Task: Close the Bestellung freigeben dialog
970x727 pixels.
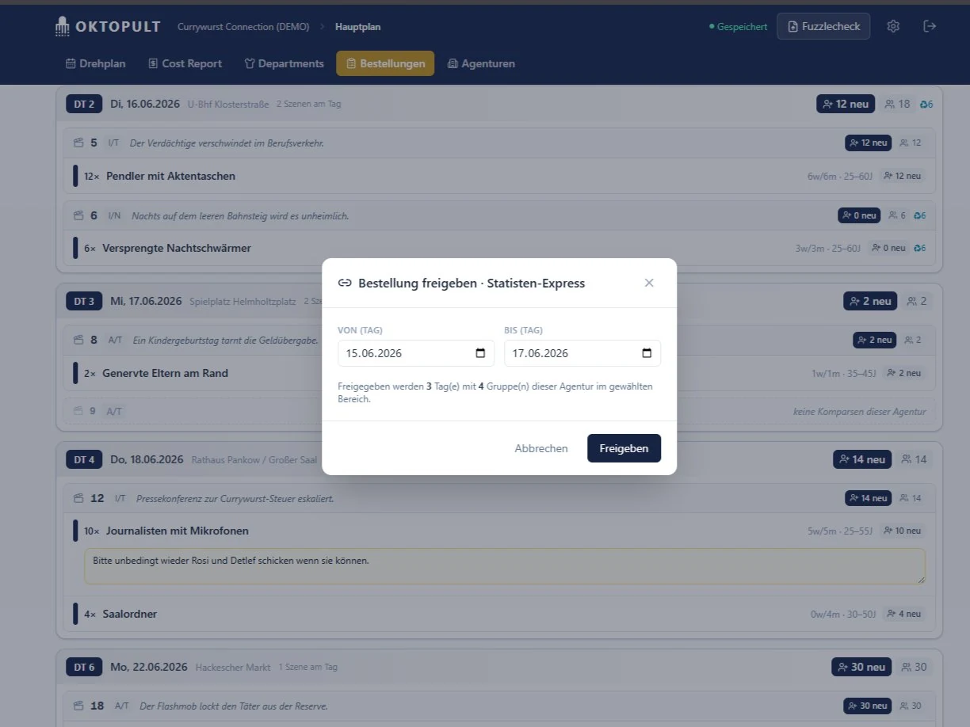Action: (649, 283)
